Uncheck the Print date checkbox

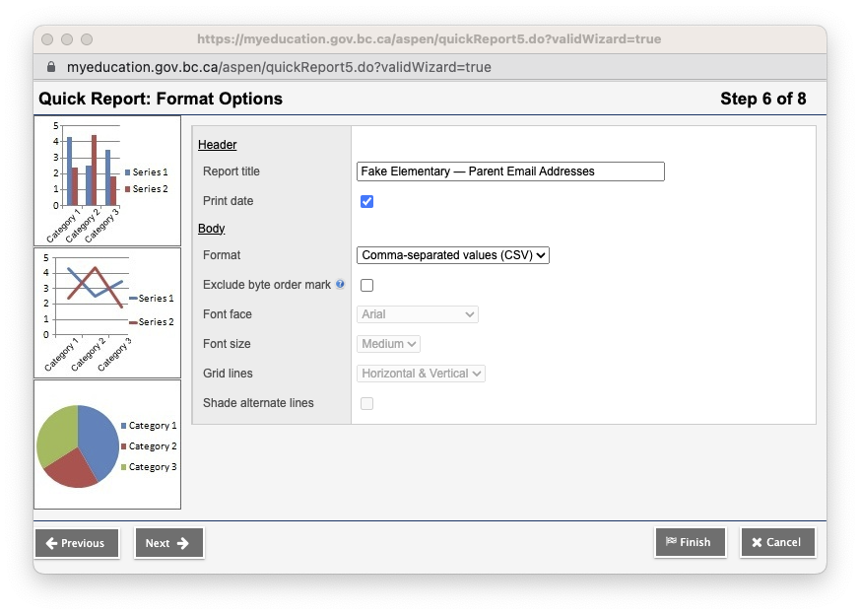pos(366,201)
